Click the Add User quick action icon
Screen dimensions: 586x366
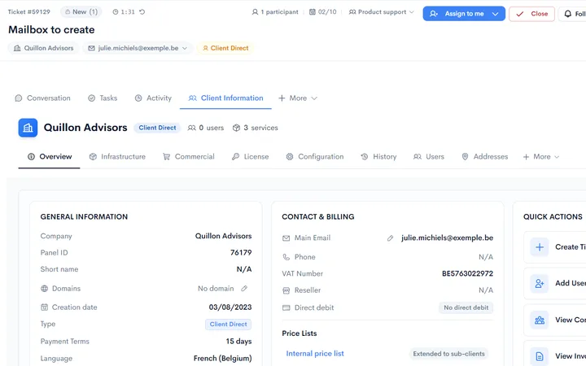[x=540, y=284]
